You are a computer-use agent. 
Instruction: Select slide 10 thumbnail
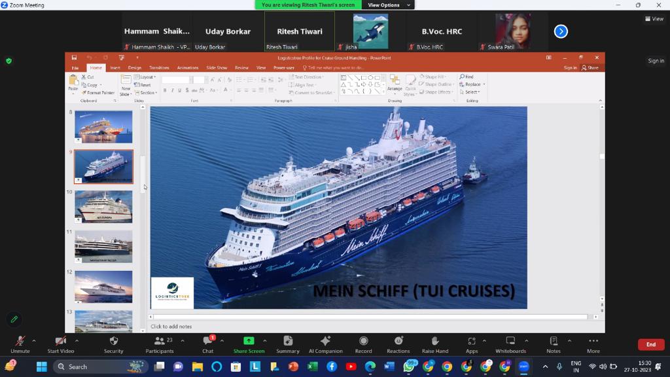pyautogui.click(x=103, y=207)
